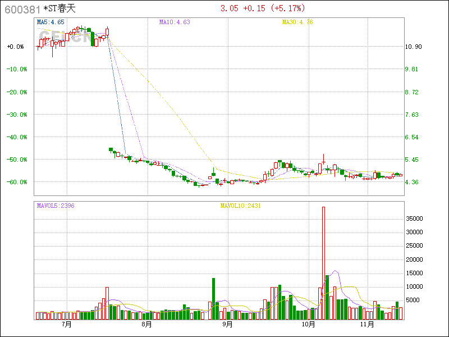Image resolution: width=449 pixels, height=337 pixels.
Task: Select the 7月 date marker
Action: [67, 324]
